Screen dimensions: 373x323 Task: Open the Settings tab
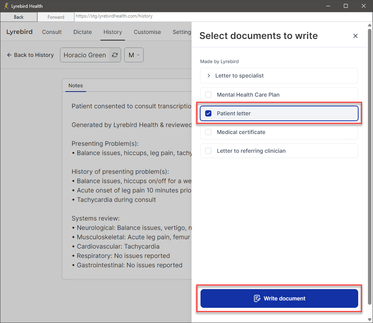[182, 32]
